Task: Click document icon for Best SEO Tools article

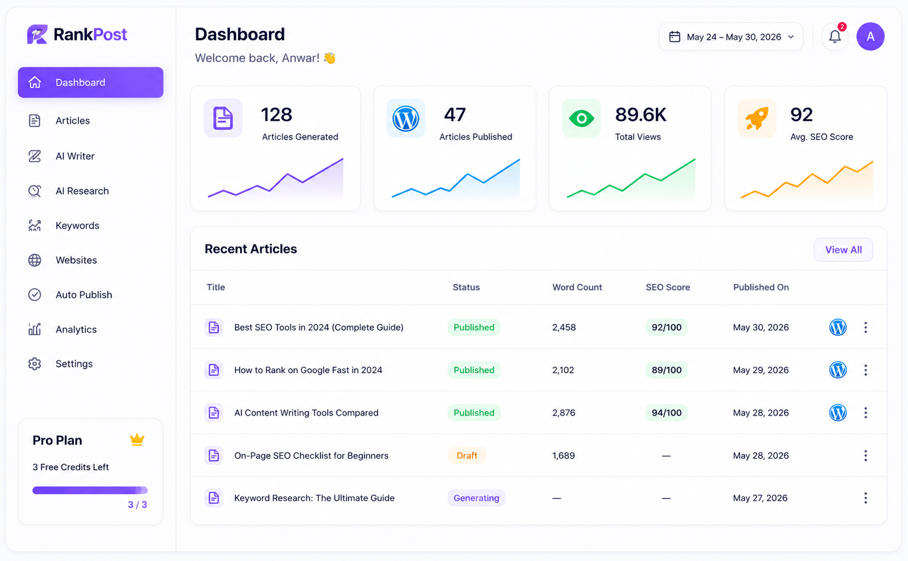Action: pos(213,327)
